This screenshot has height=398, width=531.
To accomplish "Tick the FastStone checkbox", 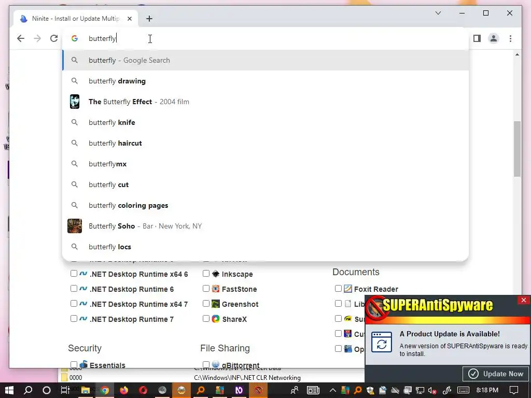I will coord(206,288).
